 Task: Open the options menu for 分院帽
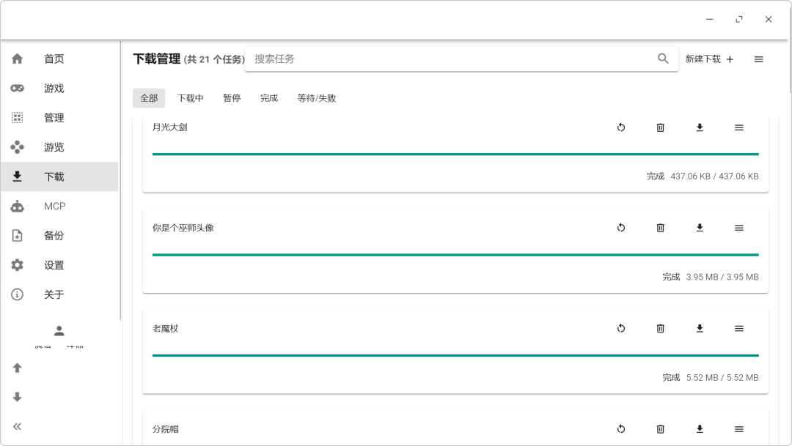[739, 429]
